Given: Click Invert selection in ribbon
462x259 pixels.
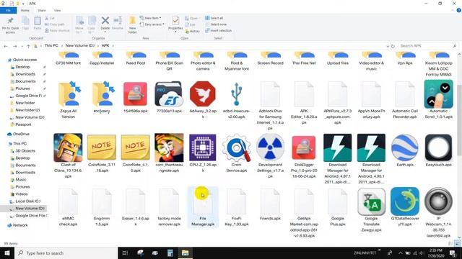Looking at the screenshot, I should [x=218, y=30].
